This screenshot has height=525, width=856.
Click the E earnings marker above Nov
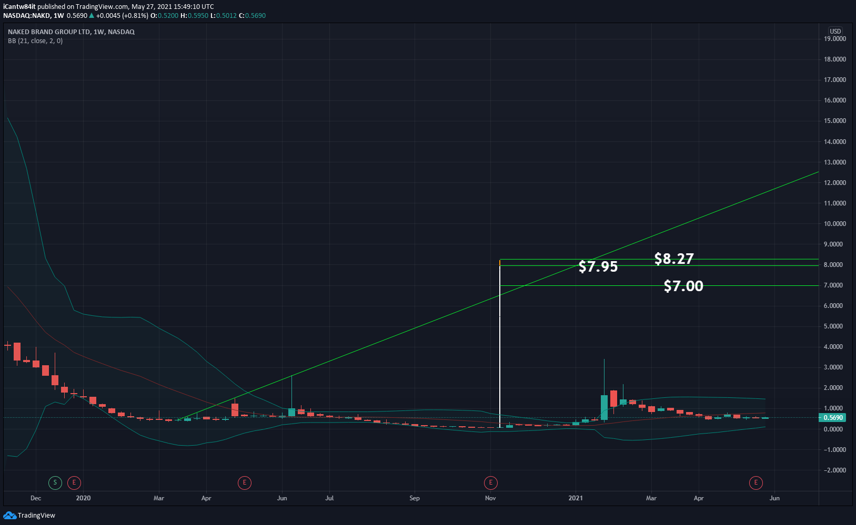tap(491, 482)
